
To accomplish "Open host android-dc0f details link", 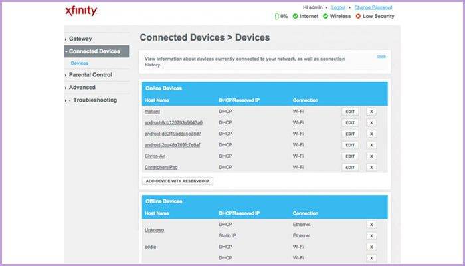I will [x=173, y=134].
